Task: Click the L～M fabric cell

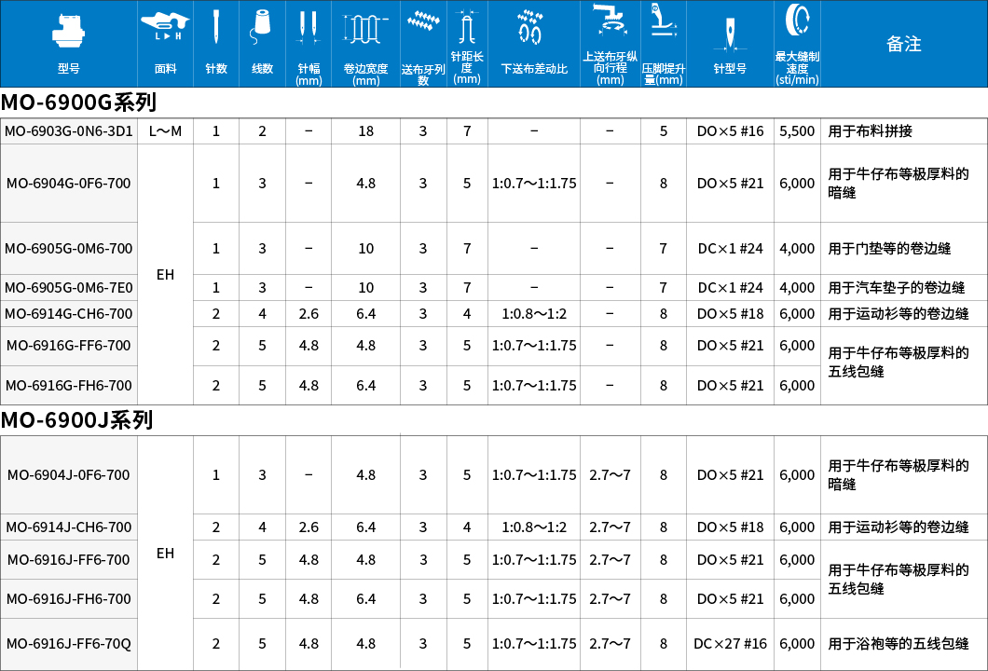Action: [165, 131]
